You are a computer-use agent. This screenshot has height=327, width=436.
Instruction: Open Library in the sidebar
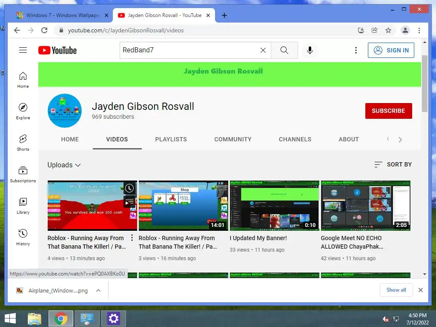[x=23, y=206]
